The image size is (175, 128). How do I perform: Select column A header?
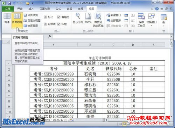(x=54, y=45)
